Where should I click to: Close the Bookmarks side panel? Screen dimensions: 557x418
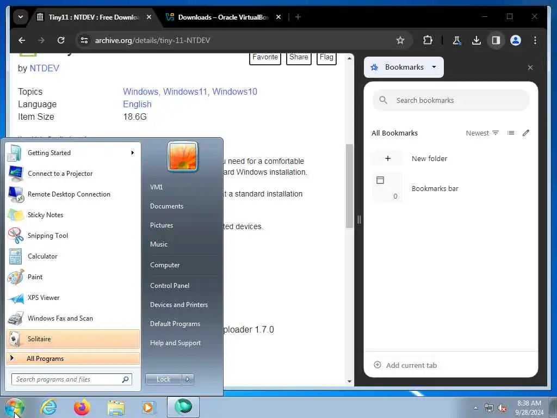[x=530, y=67]
